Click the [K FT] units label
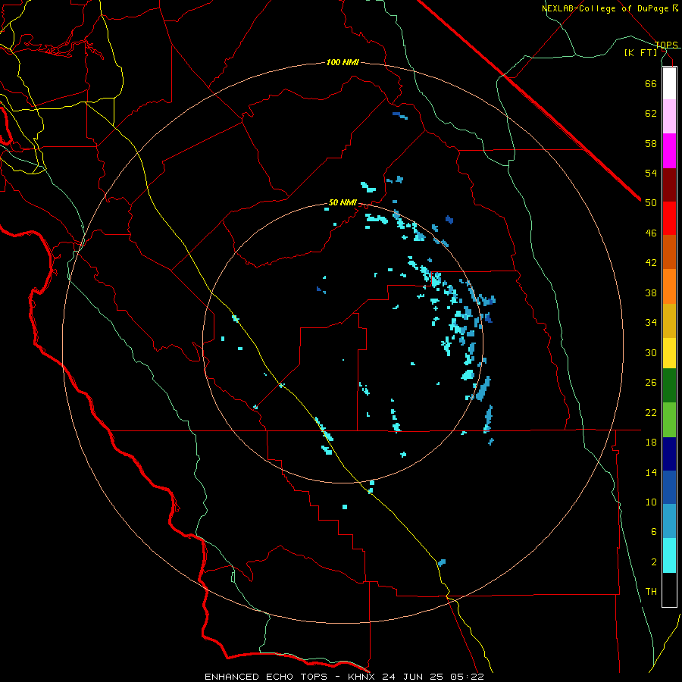This screenshot has height=682, width=682. [x=641, y=52]
